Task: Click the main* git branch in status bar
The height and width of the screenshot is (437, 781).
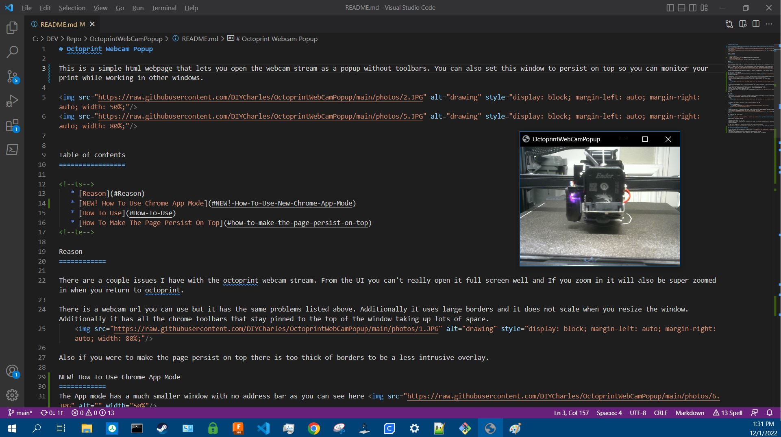Action: pos(20,413)
